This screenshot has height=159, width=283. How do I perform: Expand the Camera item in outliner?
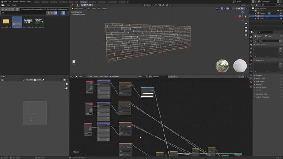point(256,13)
